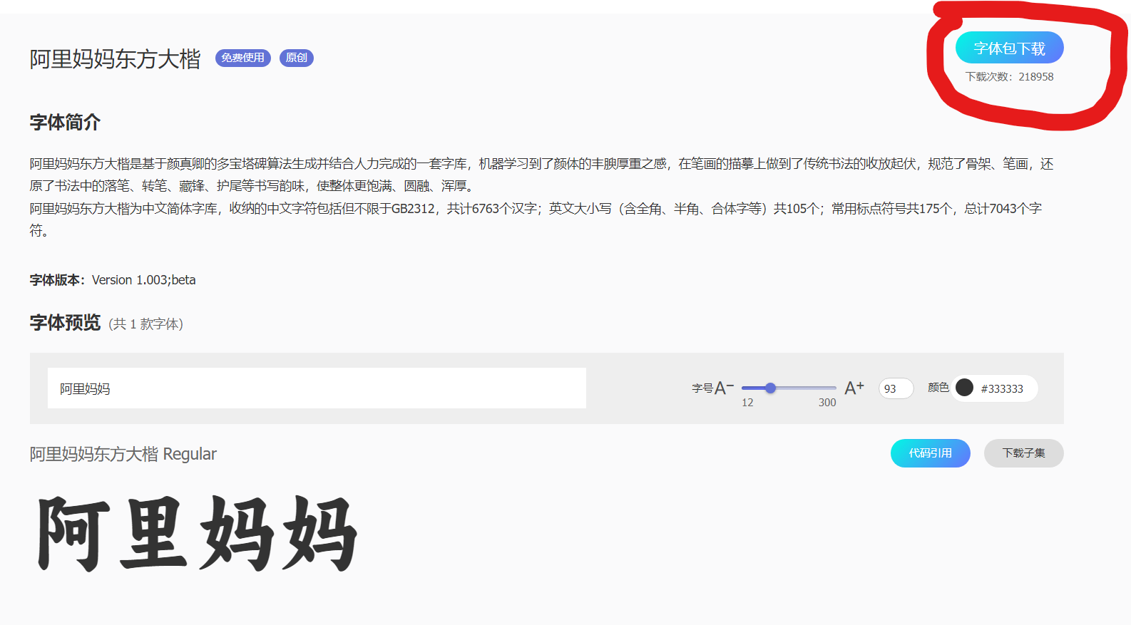Click the slider minimum label 12
Screen dimensions: 1131x625
747,403
